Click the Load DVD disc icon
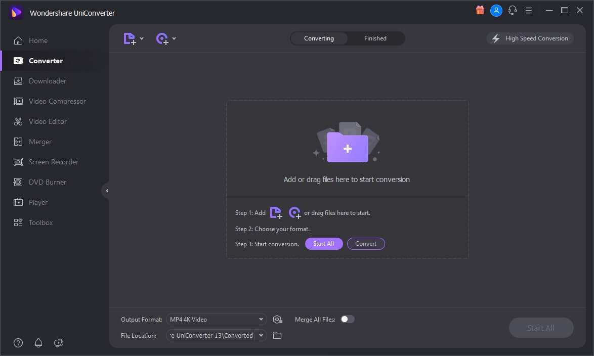 pyautogui.click(x=162, y=38)
